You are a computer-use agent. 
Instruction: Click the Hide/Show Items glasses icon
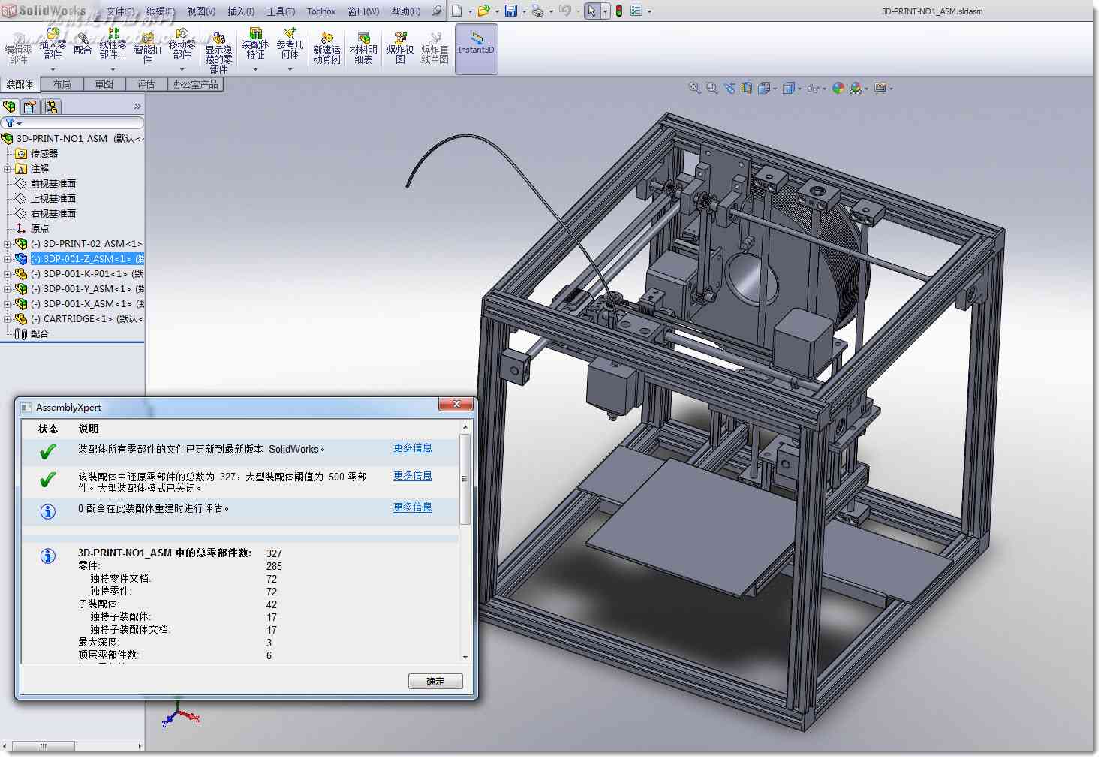(x=813, y=88)
